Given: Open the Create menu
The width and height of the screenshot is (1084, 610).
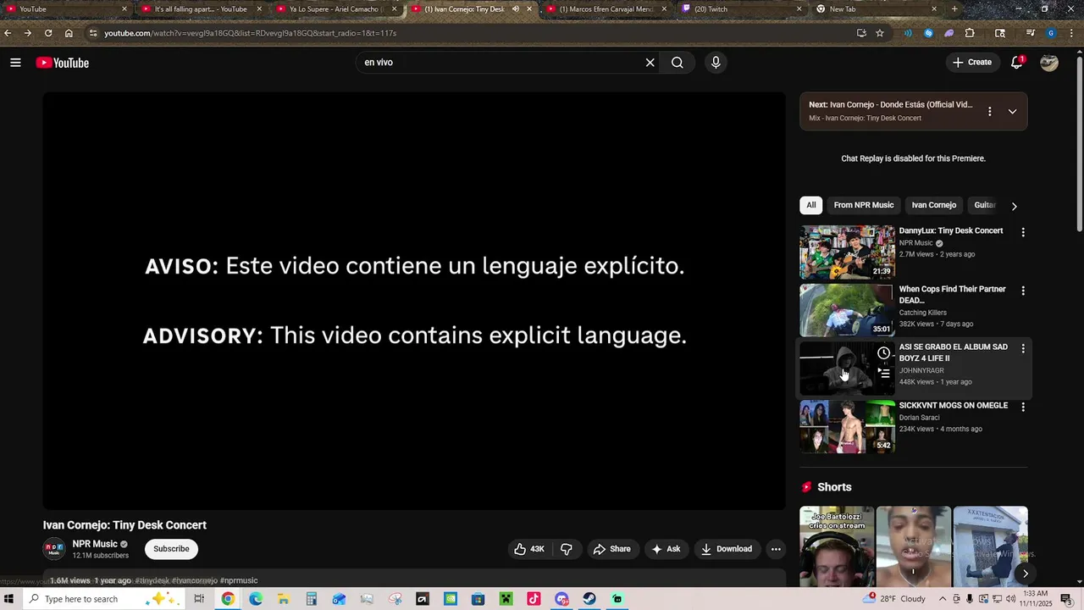Looking at the screenshot, I should pyautogui.click(x=972, y=63).
